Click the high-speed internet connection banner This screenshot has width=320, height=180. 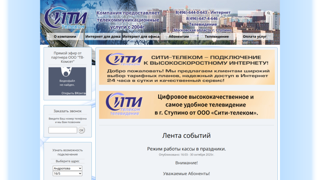(187, 67)
